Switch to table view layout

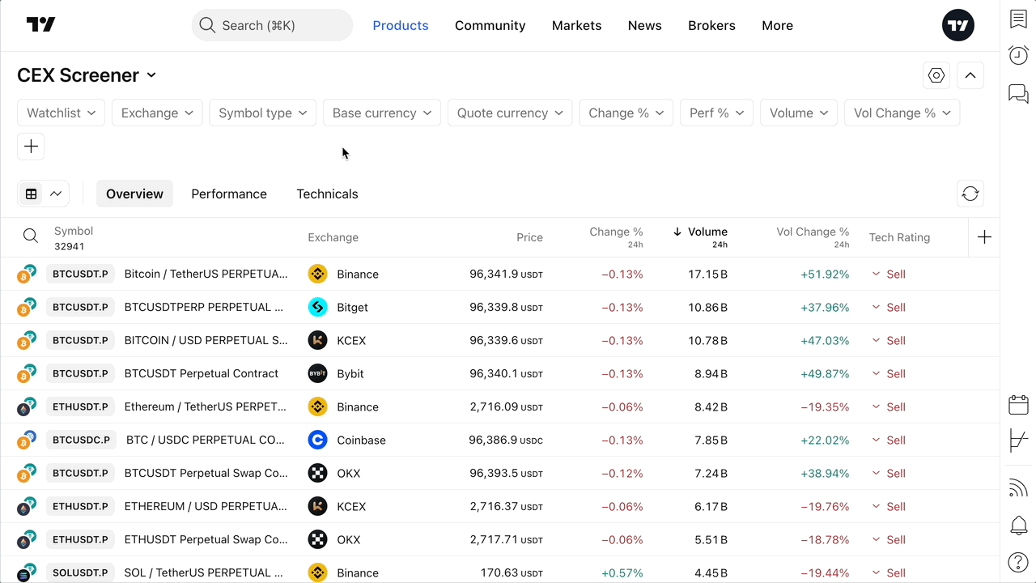(32, 194)
